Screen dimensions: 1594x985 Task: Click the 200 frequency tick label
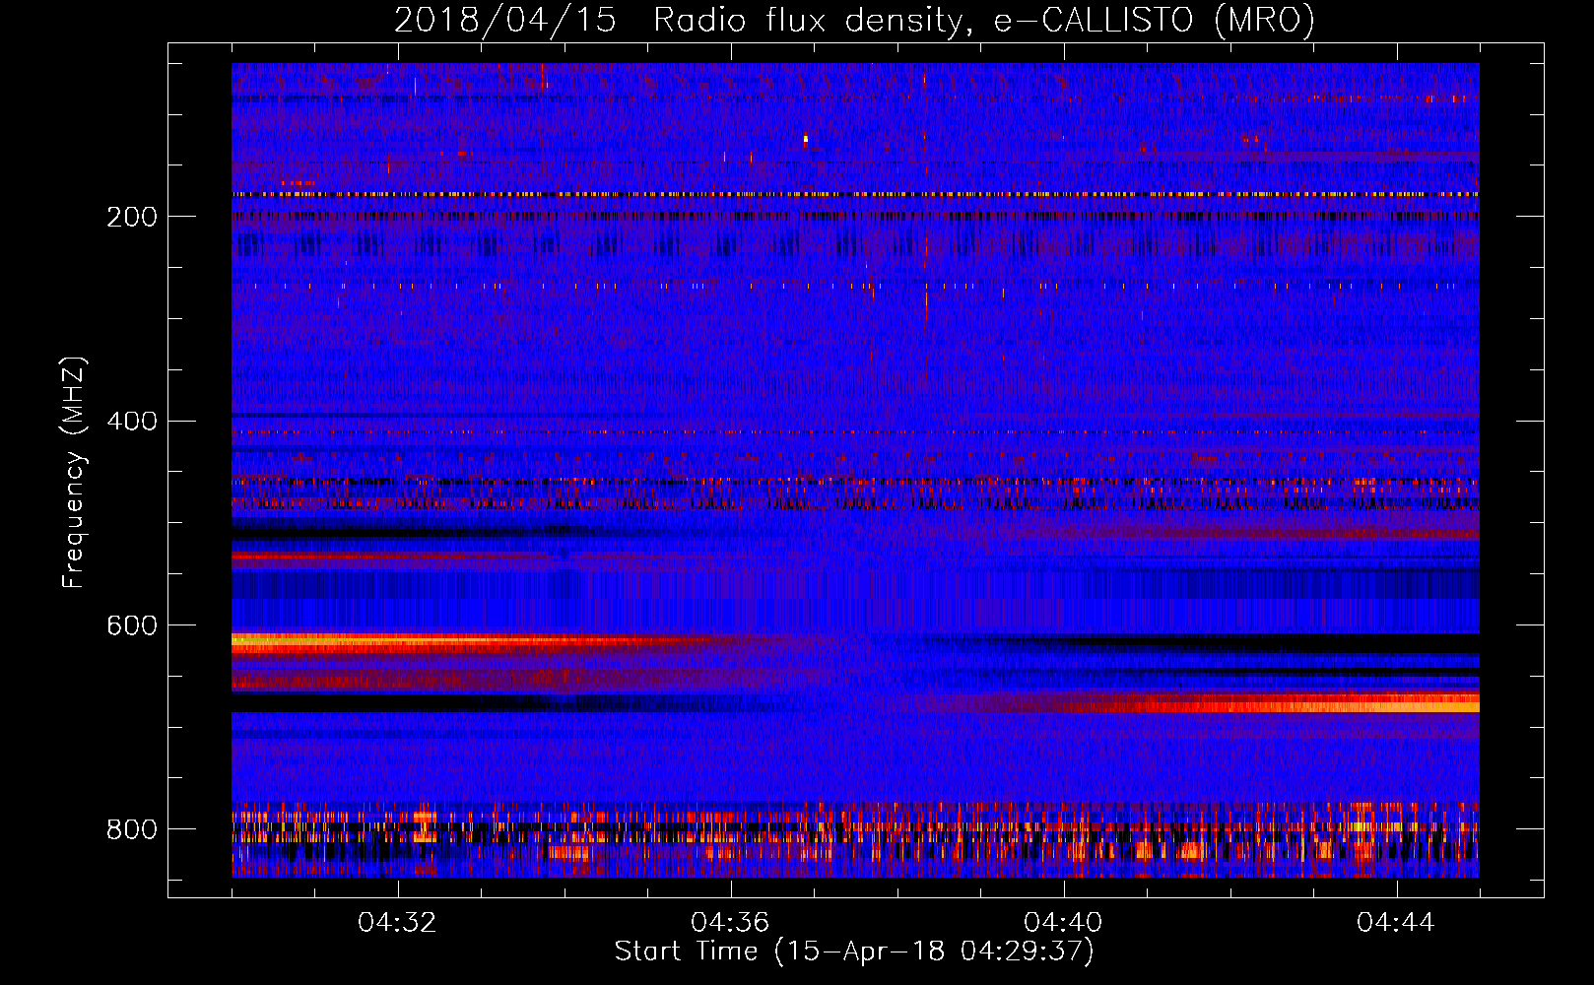pyautogui.click(x=132, y=217)
